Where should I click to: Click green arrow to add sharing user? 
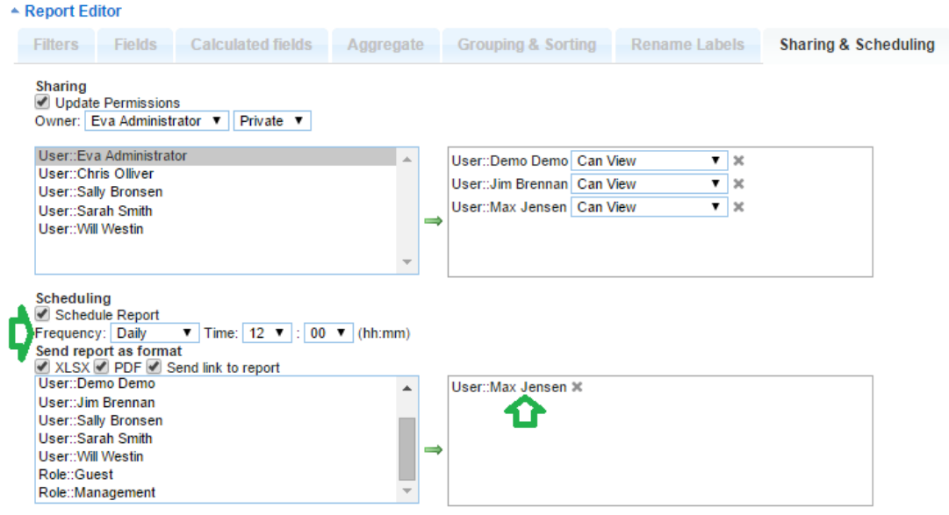coord(433,221)
